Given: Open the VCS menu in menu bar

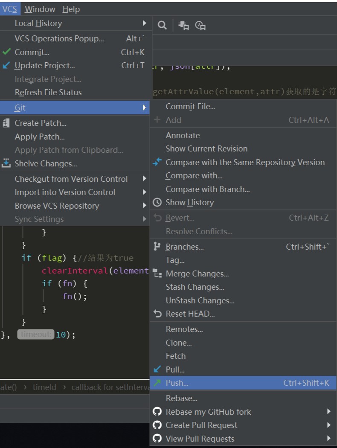Looking at the screenshot, I should (x=10, y=9).
